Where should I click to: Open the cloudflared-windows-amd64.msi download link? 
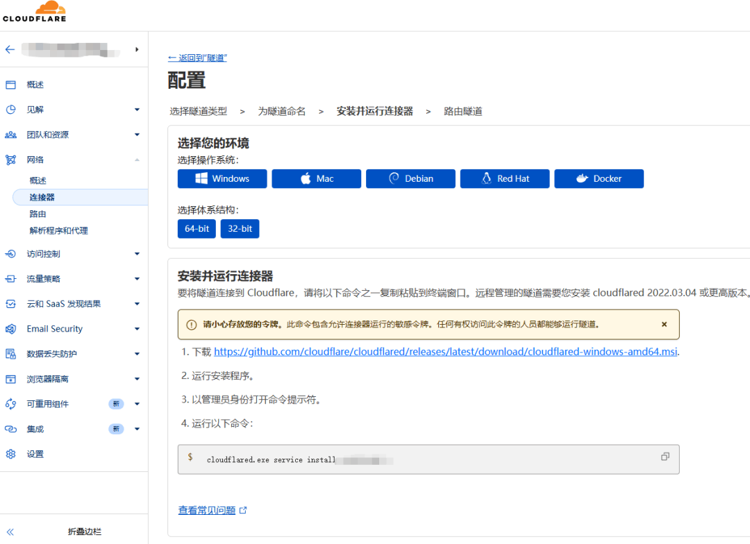point(445,352)
